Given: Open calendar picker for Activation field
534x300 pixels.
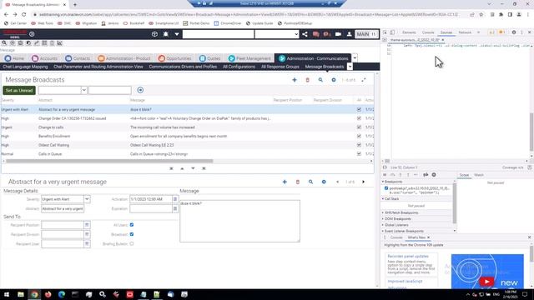Looking at the screenshot, I should pos(175,199).
